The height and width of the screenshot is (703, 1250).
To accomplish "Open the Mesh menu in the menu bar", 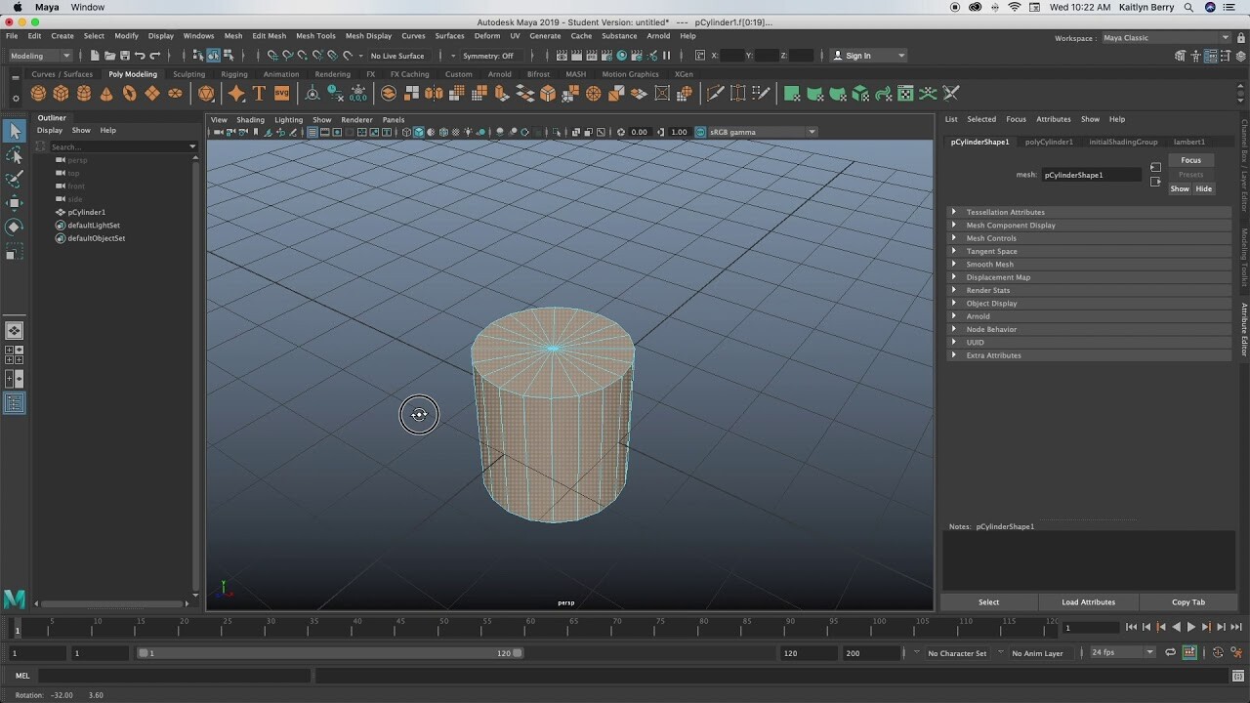I will tap(232, 35).
